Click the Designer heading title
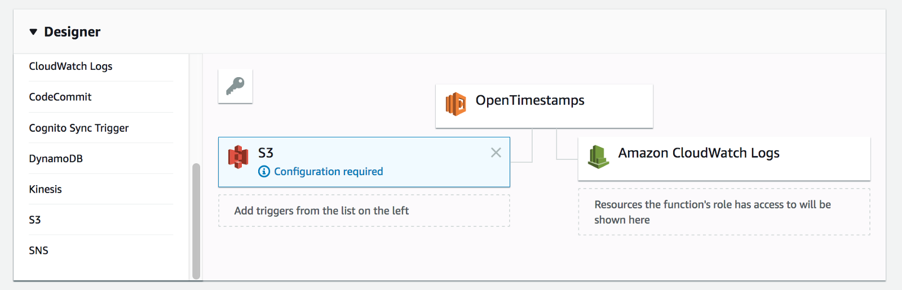Screen dimensions: 902x290 [x=72, y=32]
